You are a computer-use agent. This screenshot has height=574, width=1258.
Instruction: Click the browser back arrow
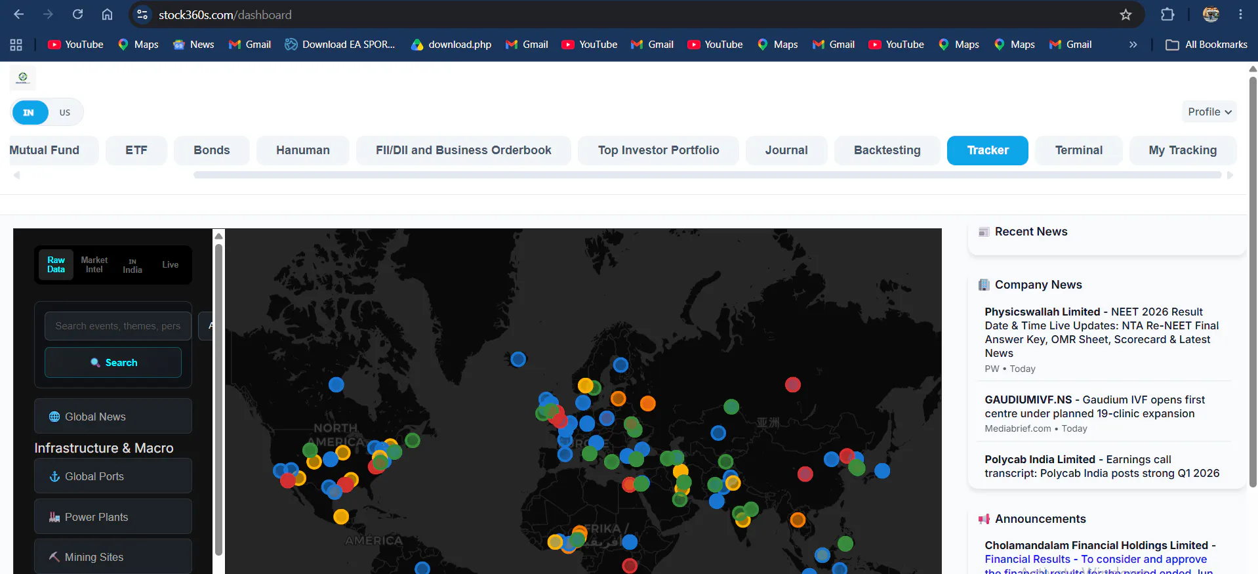(18, 14)
